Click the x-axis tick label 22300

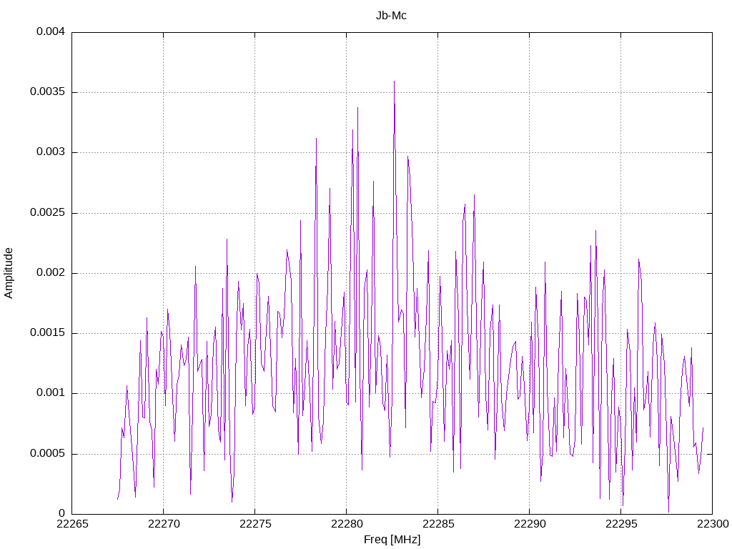pyautogui.click(x=713, y=524)
